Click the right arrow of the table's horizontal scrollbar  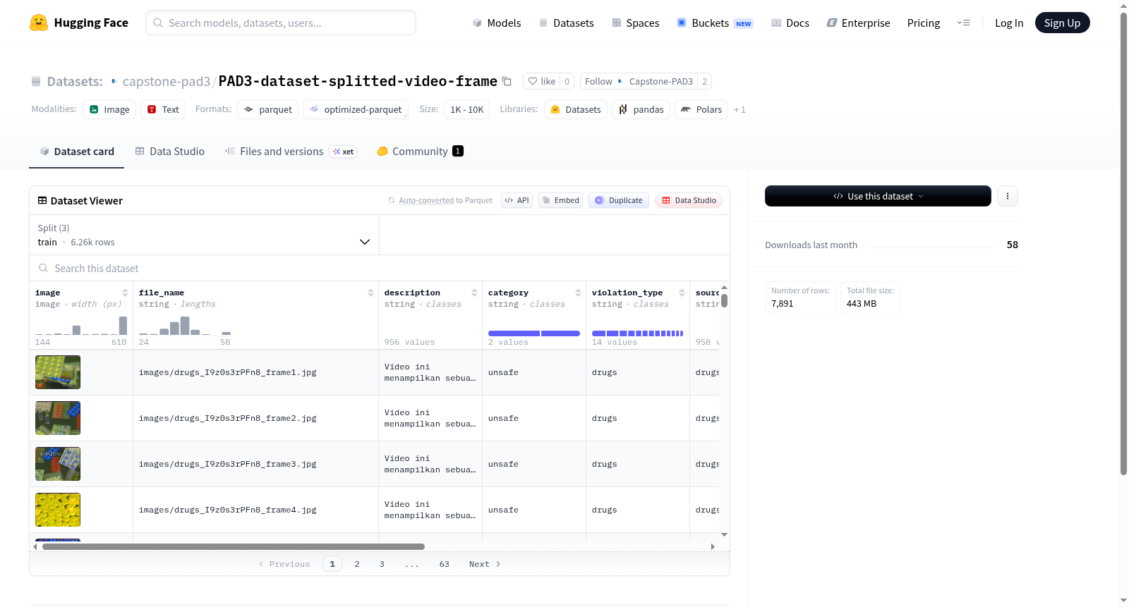(713, 546)
